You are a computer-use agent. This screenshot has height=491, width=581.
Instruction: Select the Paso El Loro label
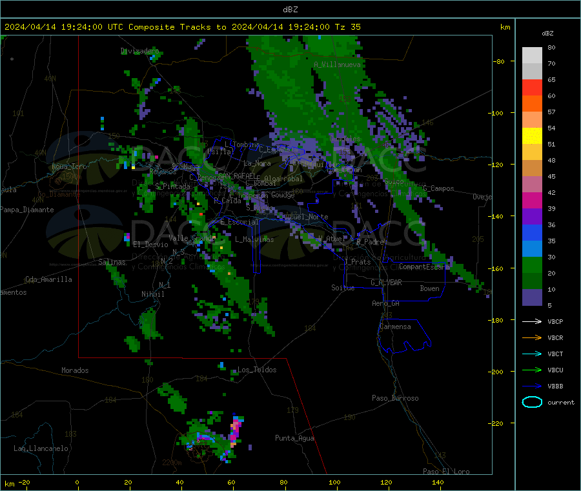(x=446, y=472)
